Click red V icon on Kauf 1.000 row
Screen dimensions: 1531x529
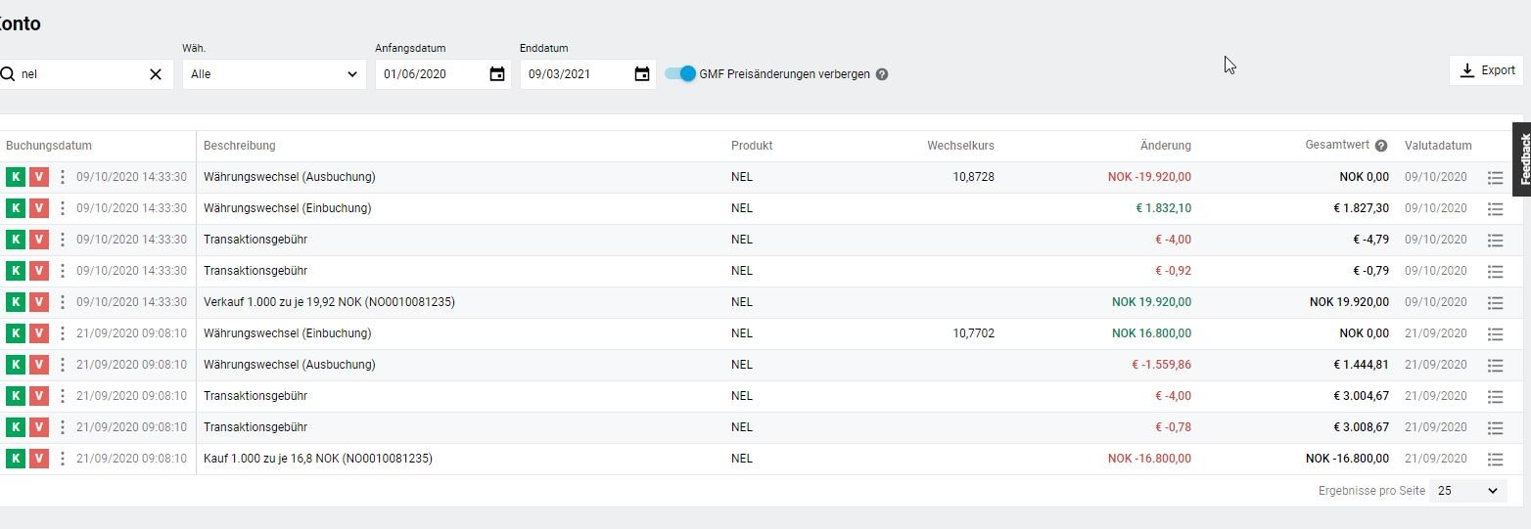click(x=38, y=459)
